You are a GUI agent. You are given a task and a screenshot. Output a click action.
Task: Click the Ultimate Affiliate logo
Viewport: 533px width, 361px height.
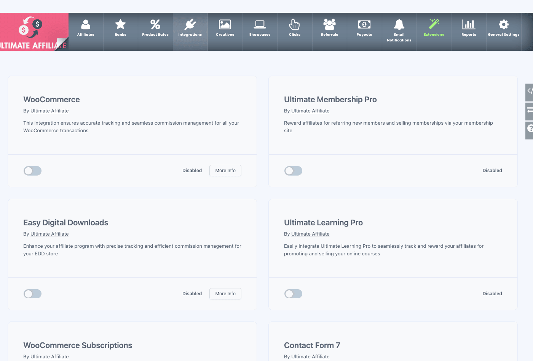pyautogui.click(x=34, y=32)
